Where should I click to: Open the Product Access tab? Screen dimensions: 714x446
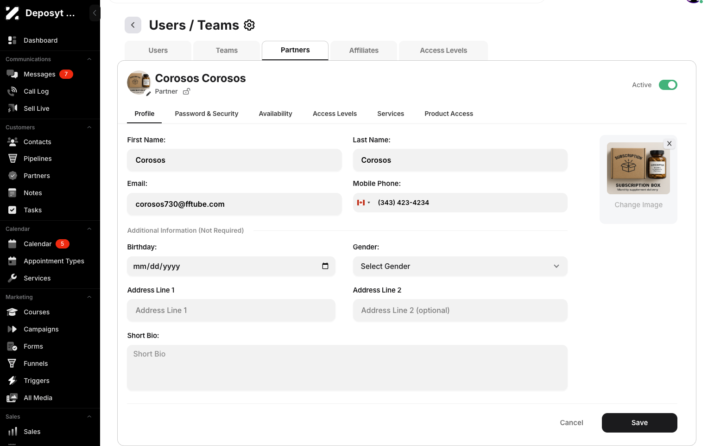pyautogui.click(x=449, y=114)
